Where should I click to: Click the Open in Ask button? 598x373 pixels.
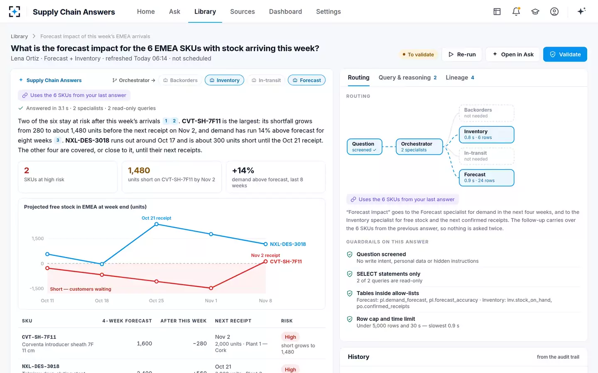click(513, 54)
